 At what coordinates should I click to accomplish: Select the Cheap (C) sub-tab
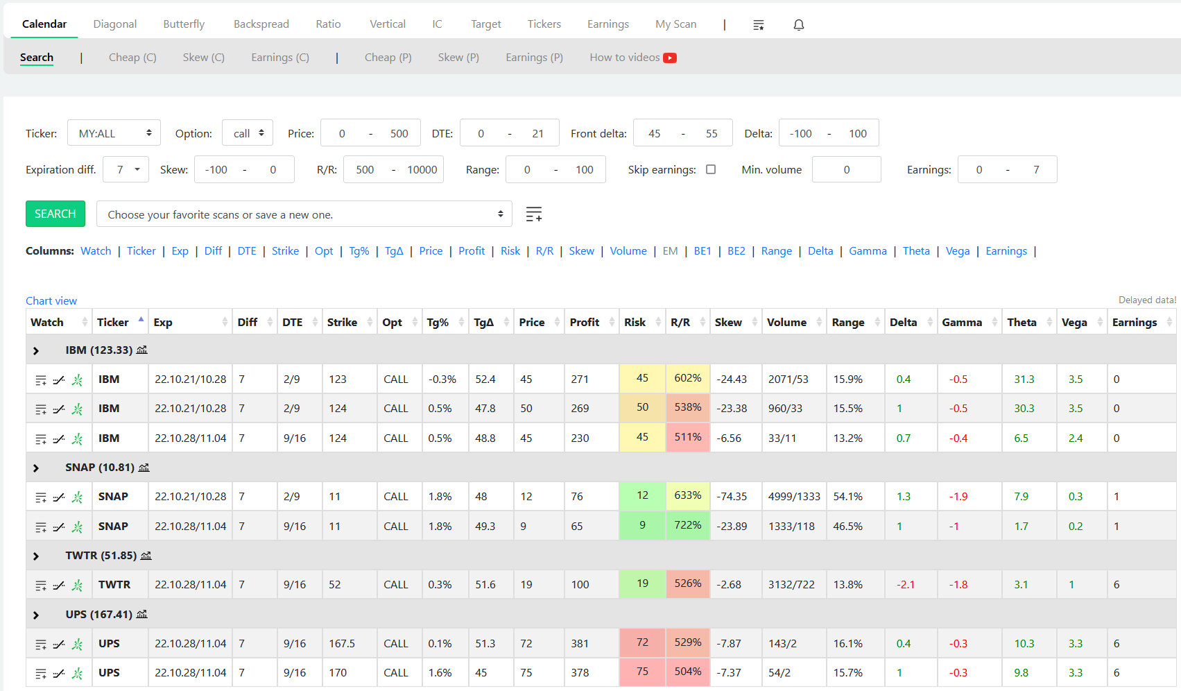132,58
